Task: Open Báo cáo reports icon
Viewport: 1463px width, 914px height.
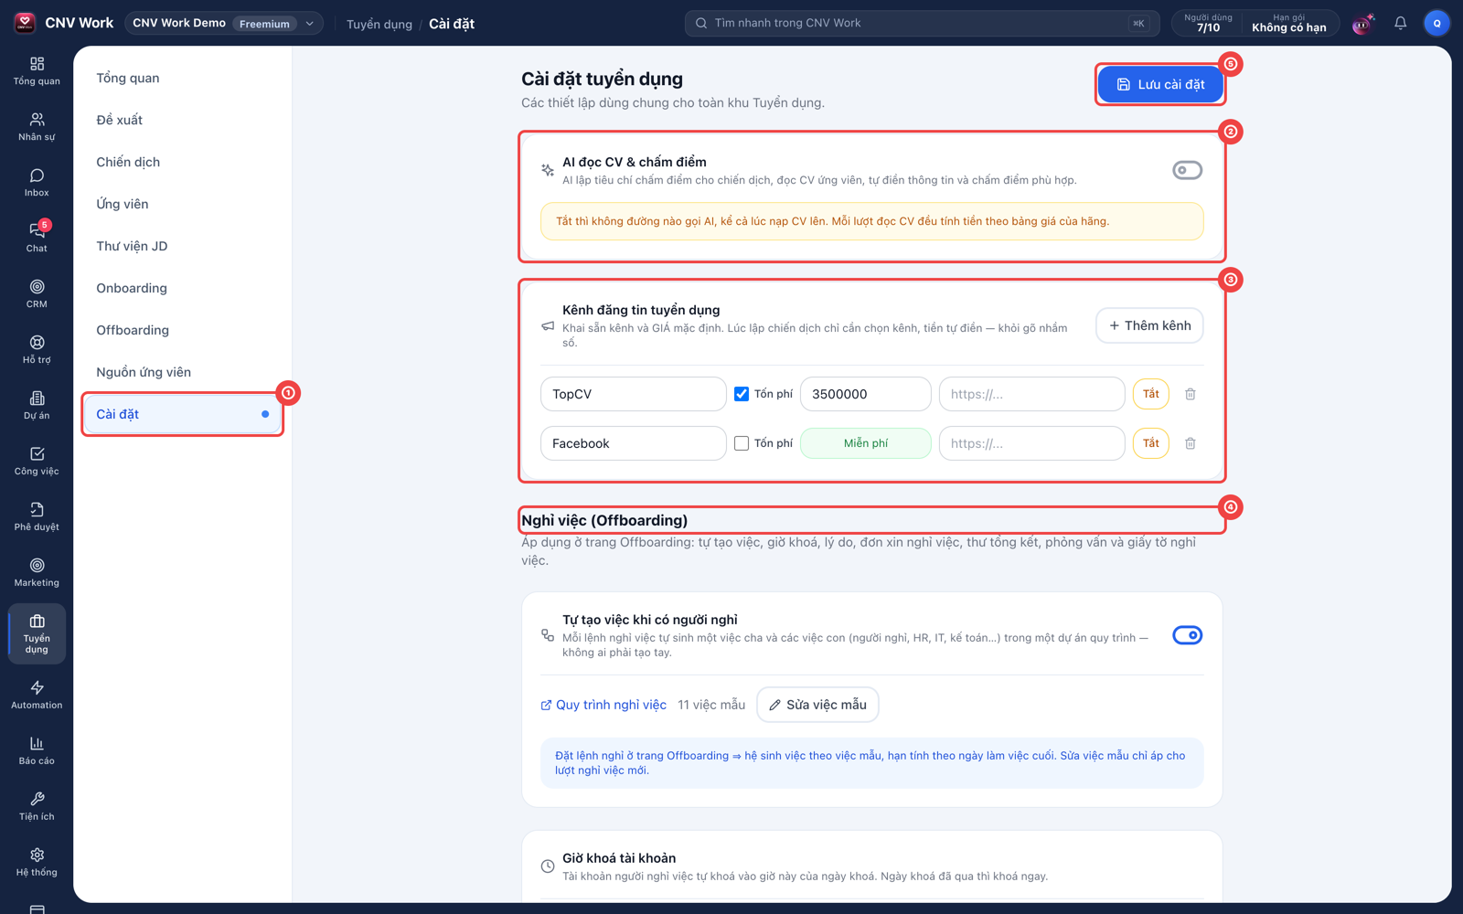Action: tap(37, 751)
